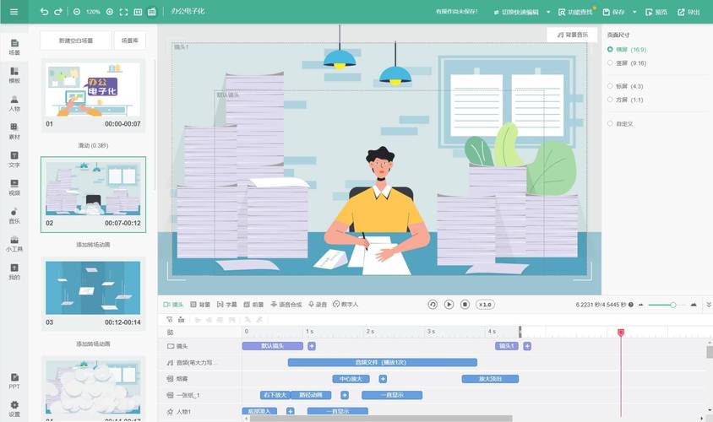Screen dimensions: 713x422
Task: Click the timeline zoom slider handle
Action: [x=673, y=305]
